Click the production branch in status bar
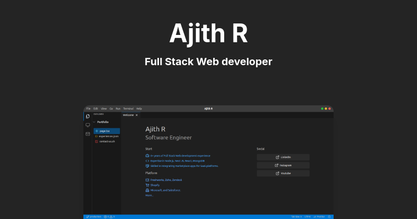 tap(94, 217)
